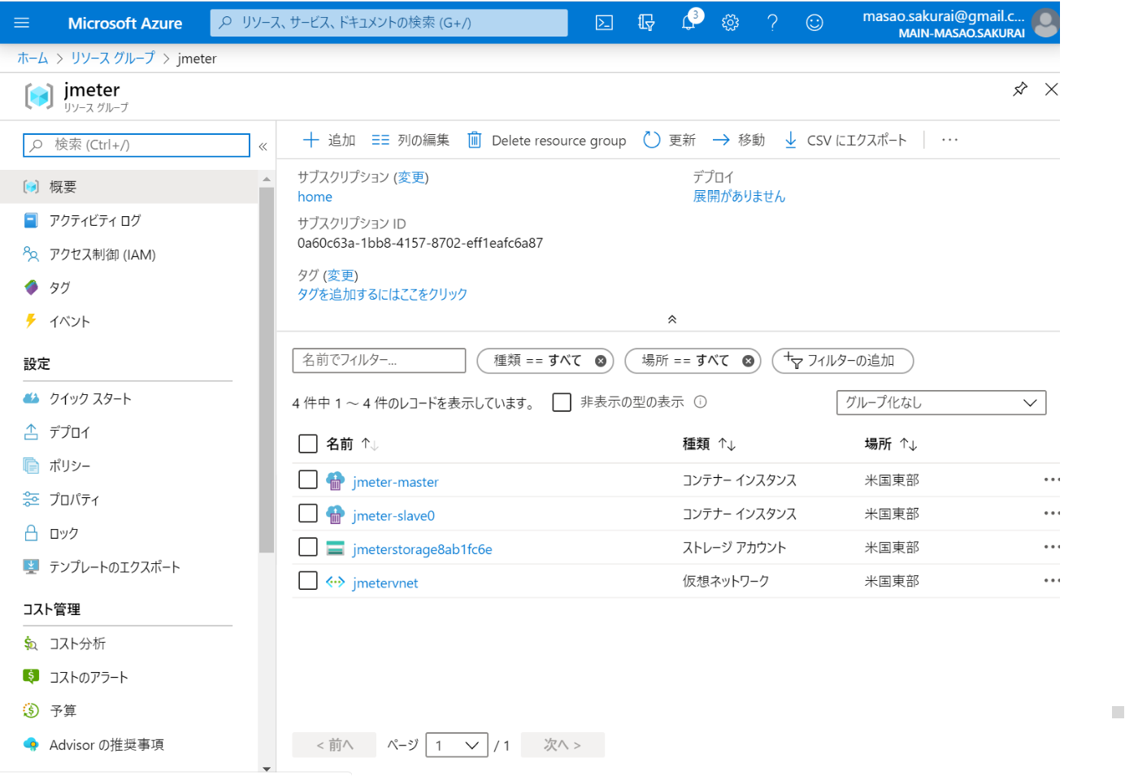The width and height of the screenshot is (1125, 776).
Task: Click the 名前でフィルター input field
Action: [379, 360]
